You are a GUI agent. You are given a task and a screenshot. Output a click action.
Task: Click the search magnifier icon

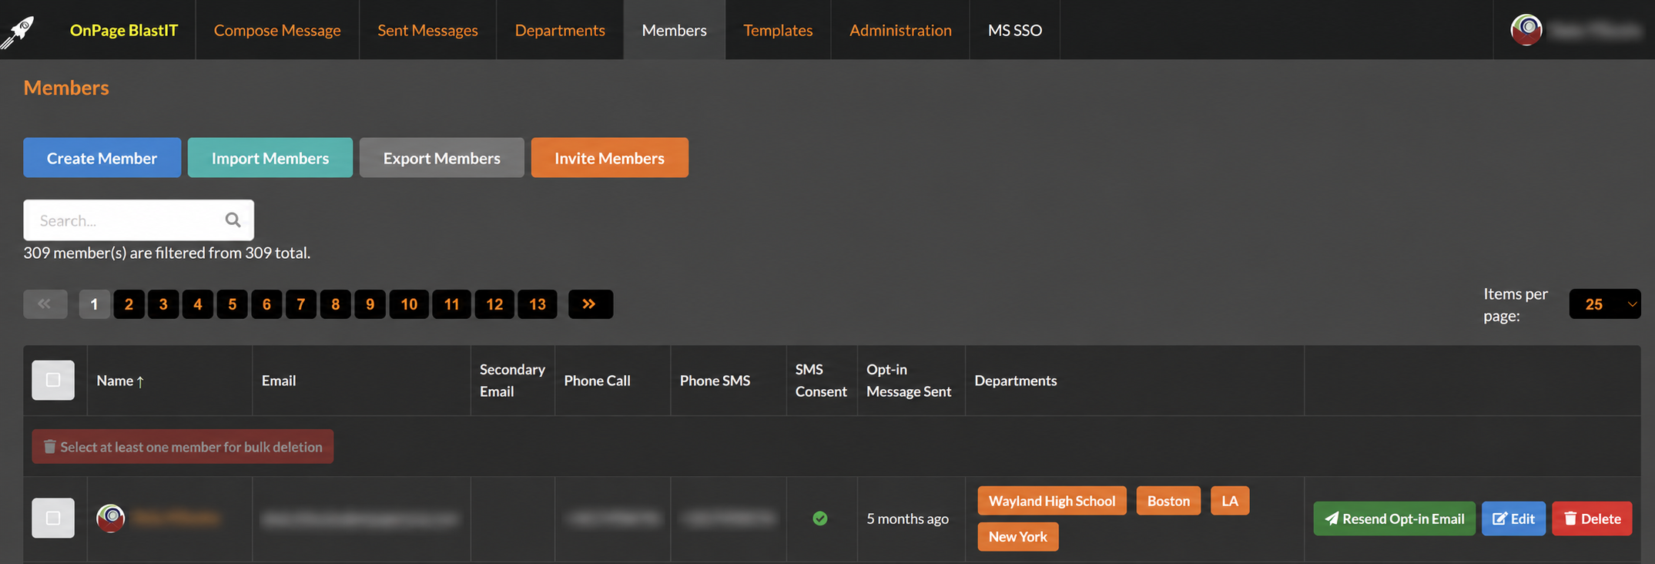tap(233, 220)
